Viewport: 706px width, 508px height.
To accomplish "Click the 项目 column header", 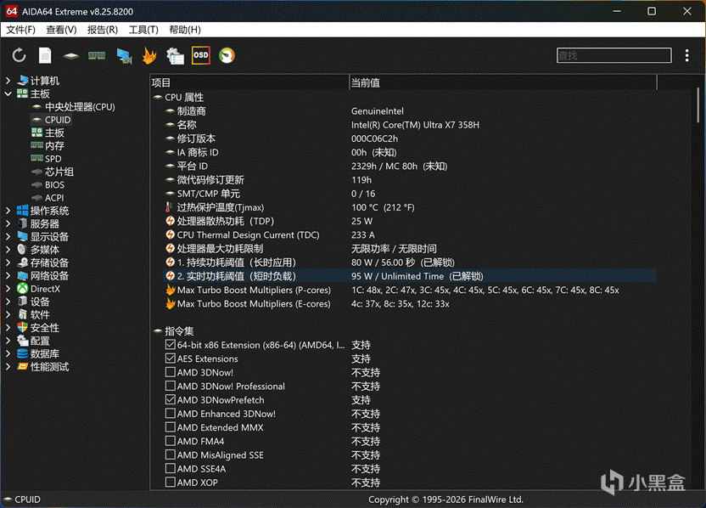I will point(249,82).
